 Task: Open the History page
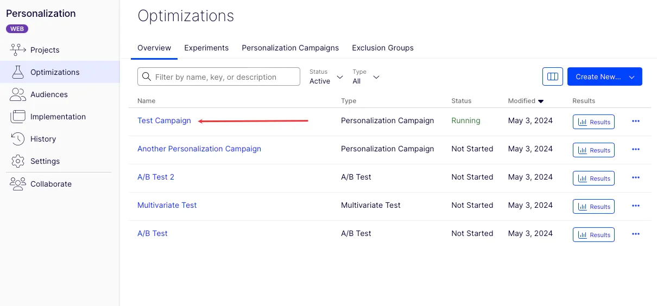point(33,139)
